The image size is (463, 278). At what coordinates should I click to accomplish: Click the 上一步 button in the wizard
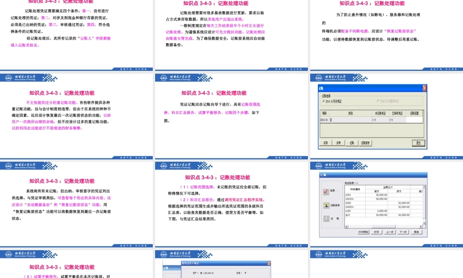tap(390, 232)
